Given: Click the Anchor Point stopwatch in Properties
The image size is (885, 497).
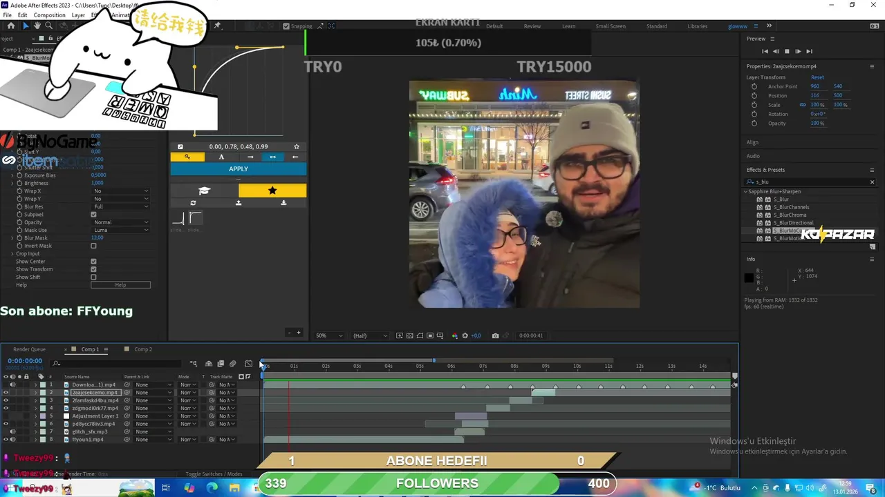Looking at the screenshot, I should 754,86.
